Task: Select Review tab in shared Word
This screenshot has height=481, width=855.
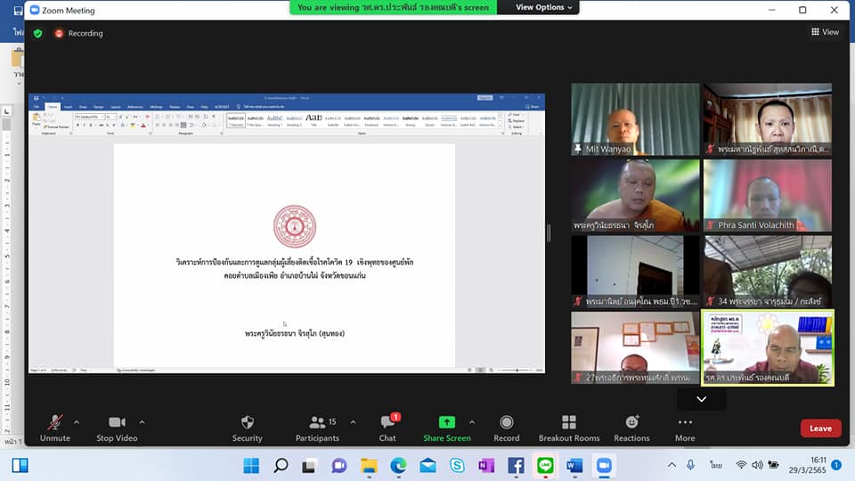Action: pos(175,107)
